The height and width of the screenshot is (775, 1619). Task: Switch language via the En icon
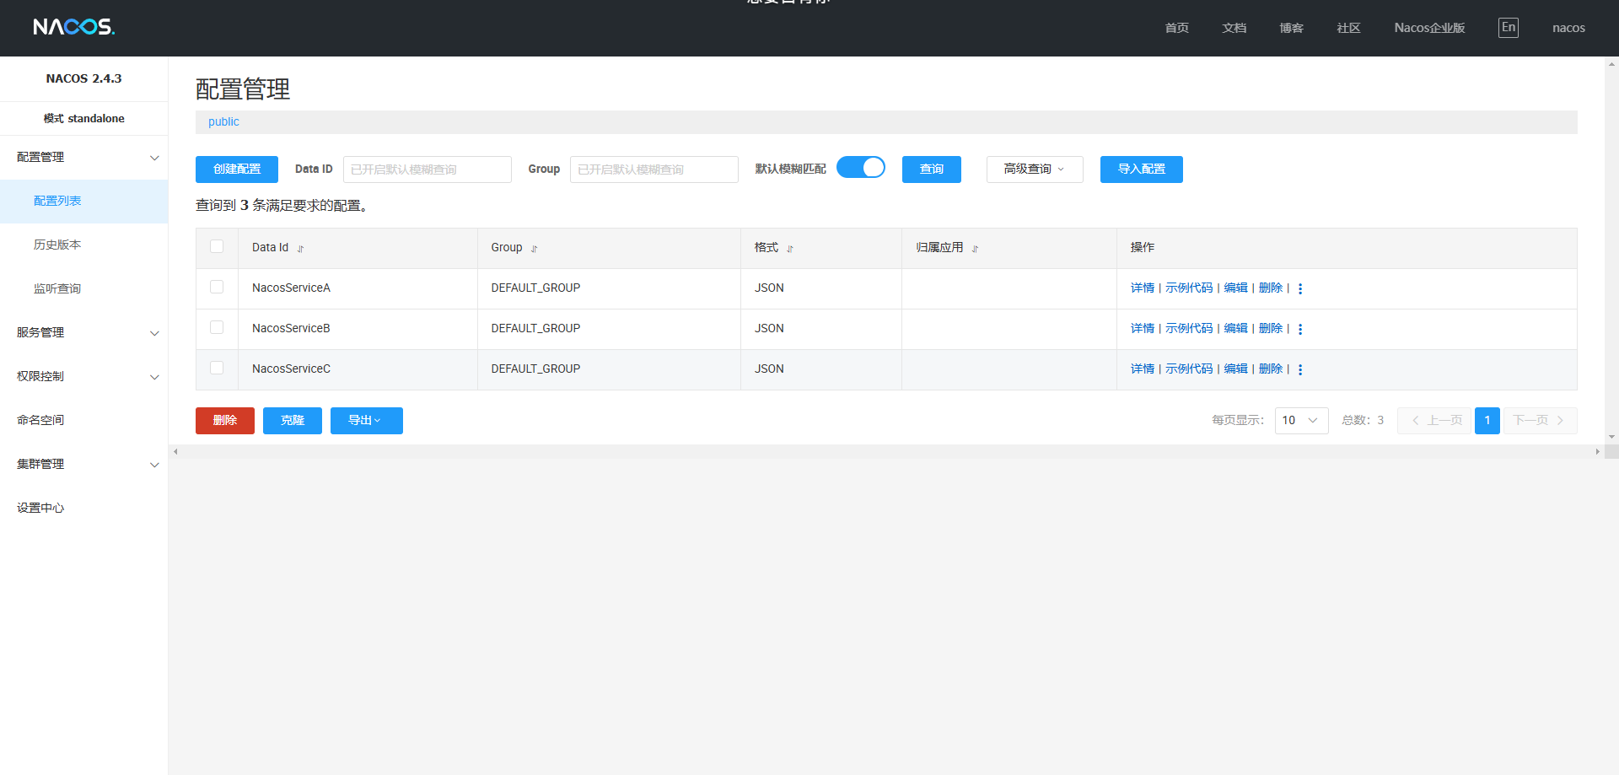click(1509, 27)
